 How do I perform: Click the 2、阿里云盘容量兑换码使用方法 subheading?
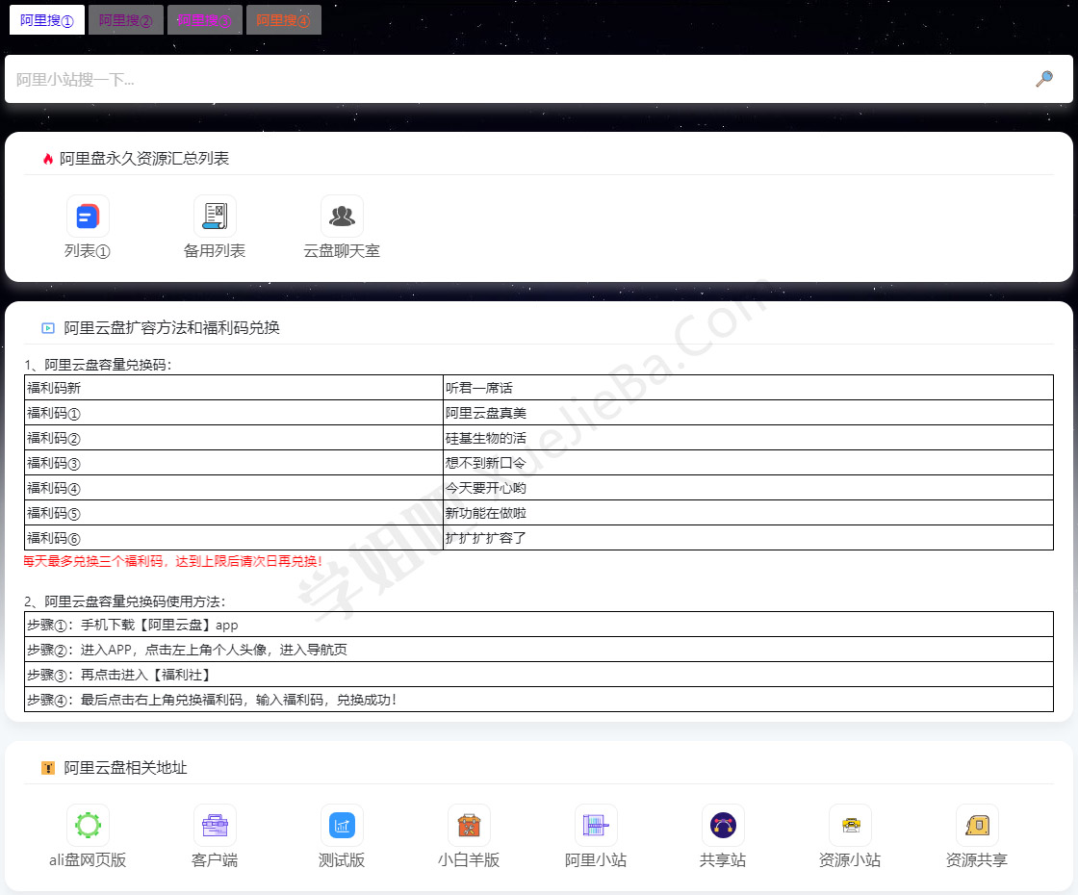click(124, 601)
